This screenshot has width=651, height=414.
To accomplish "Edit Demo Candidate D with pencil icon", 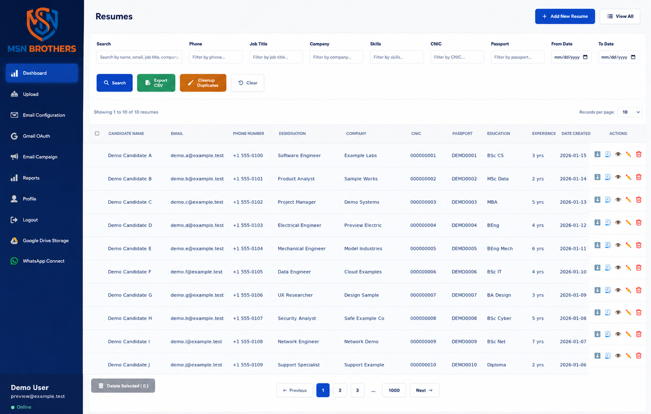I will click(628, 222).
